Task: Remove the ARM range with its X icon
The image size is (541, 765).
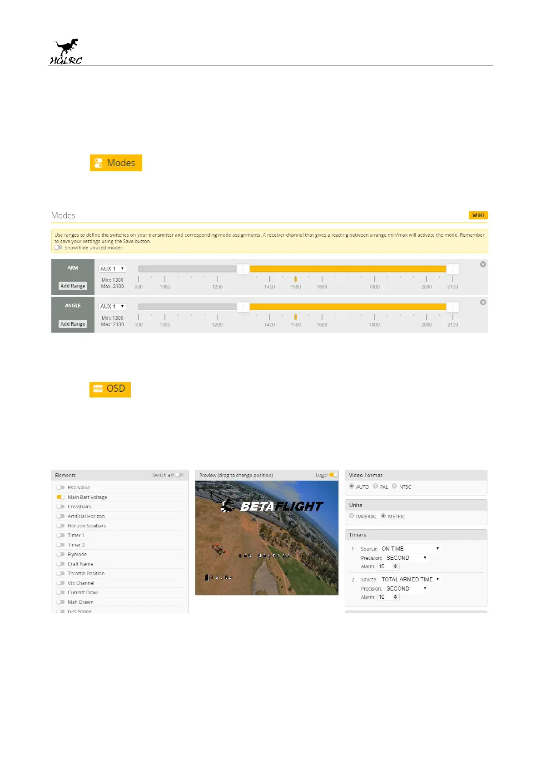Action: pos(483,264)
